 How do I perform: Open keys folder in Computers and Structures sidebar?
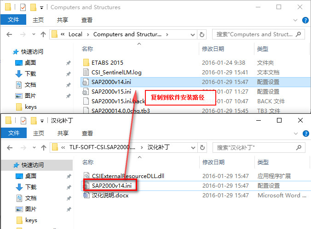(x=31, y=107)
